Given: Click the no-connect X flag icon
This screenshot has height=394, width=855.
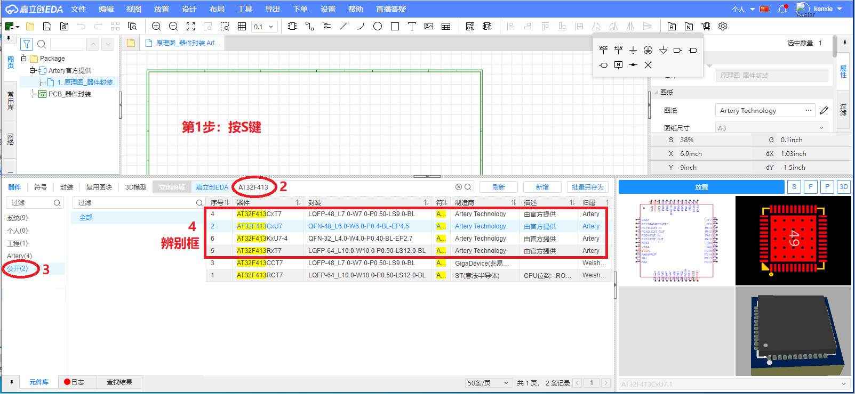Looking at the screenshot, I should (x=648, y=65).
